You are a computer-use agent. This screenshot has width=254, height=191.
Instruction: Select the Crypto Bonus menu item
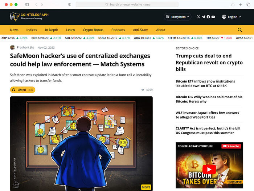(x=93, y=30)
